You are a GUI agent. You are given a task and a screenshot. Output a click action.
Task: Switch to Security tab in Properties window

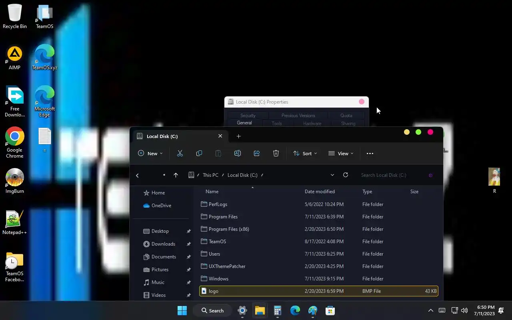(x=248, y=116)
